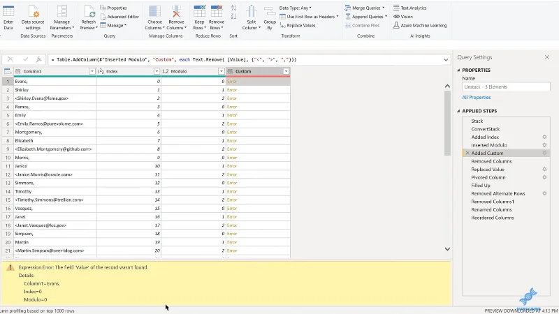Open the Manage dropdown in Query group
Screen dimensions: 559x314
pos(113,26)
